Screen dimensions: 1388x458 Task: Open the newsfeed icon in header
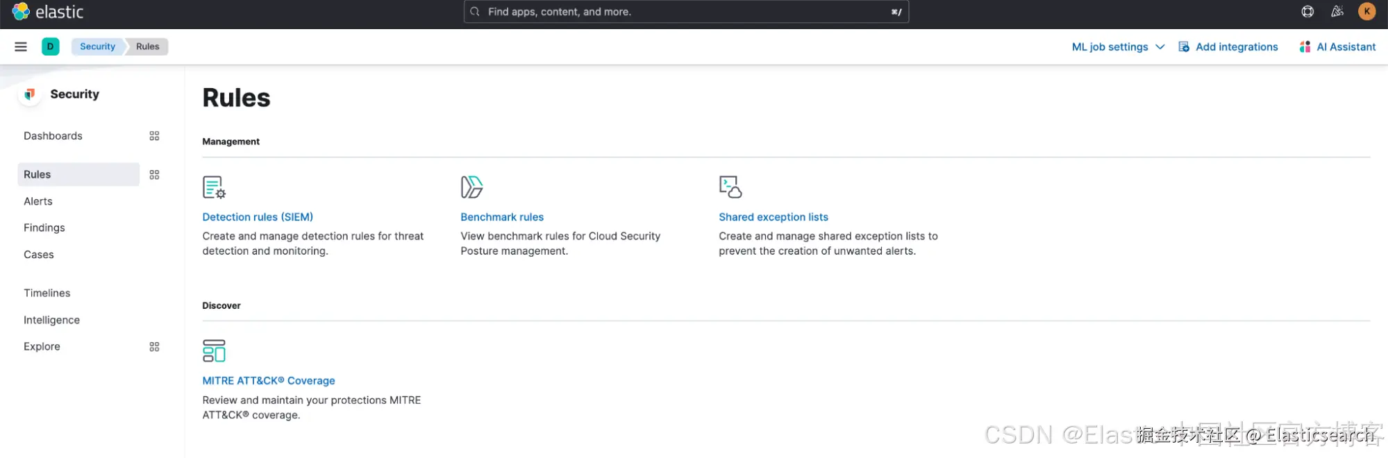pos(1337,12)
